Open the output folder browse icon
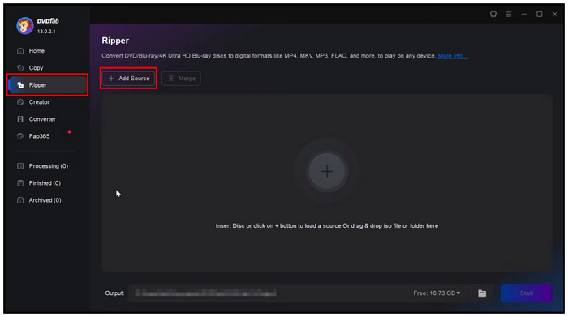This screenshot has width=568, height=317. (x=482, y=293)
